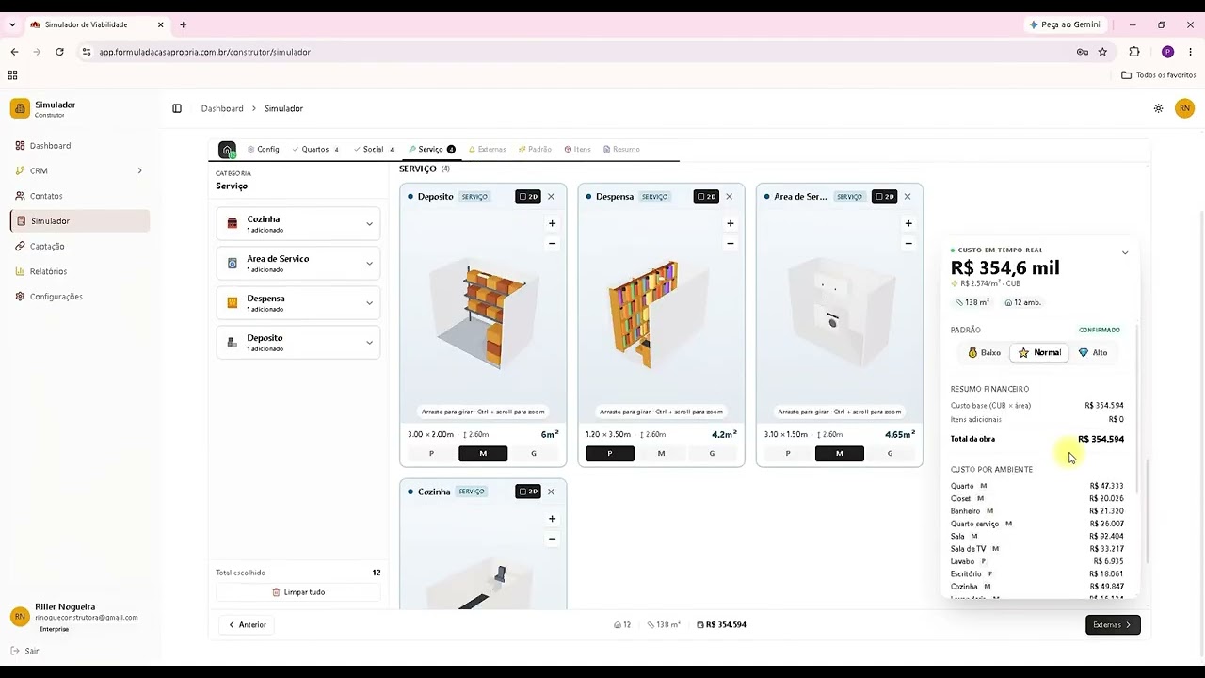Zoom out on the Despensa 3D view
The image size is (1205, 678).
730,243
